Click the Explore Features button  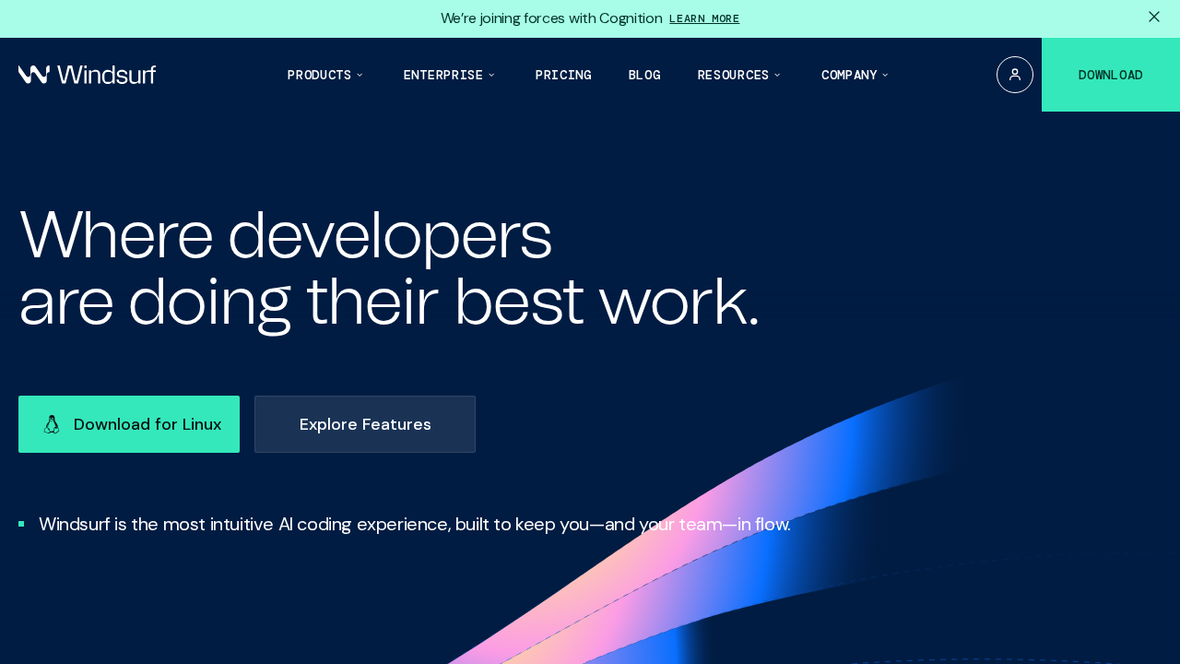tap(365, 424)
